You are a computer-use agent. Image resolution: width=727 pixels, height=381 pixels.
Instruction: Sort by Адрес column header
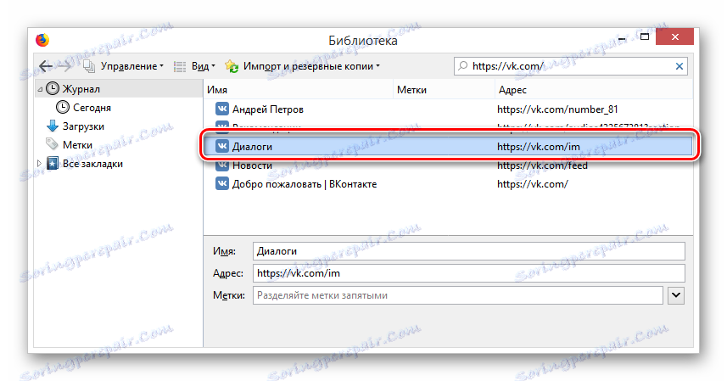point(594,90)
